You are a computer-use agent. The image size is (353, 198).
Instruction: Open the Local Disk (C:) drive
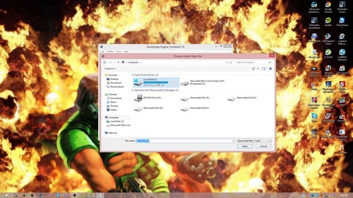156,82
